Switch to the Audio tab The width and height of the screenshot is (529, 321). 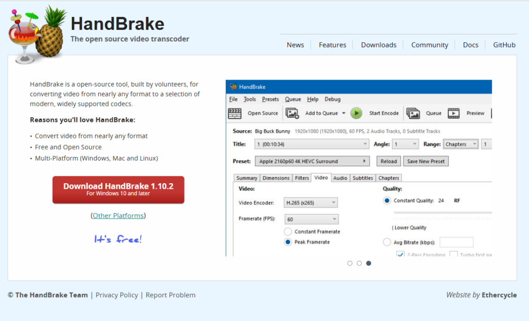tap(340, 178)
